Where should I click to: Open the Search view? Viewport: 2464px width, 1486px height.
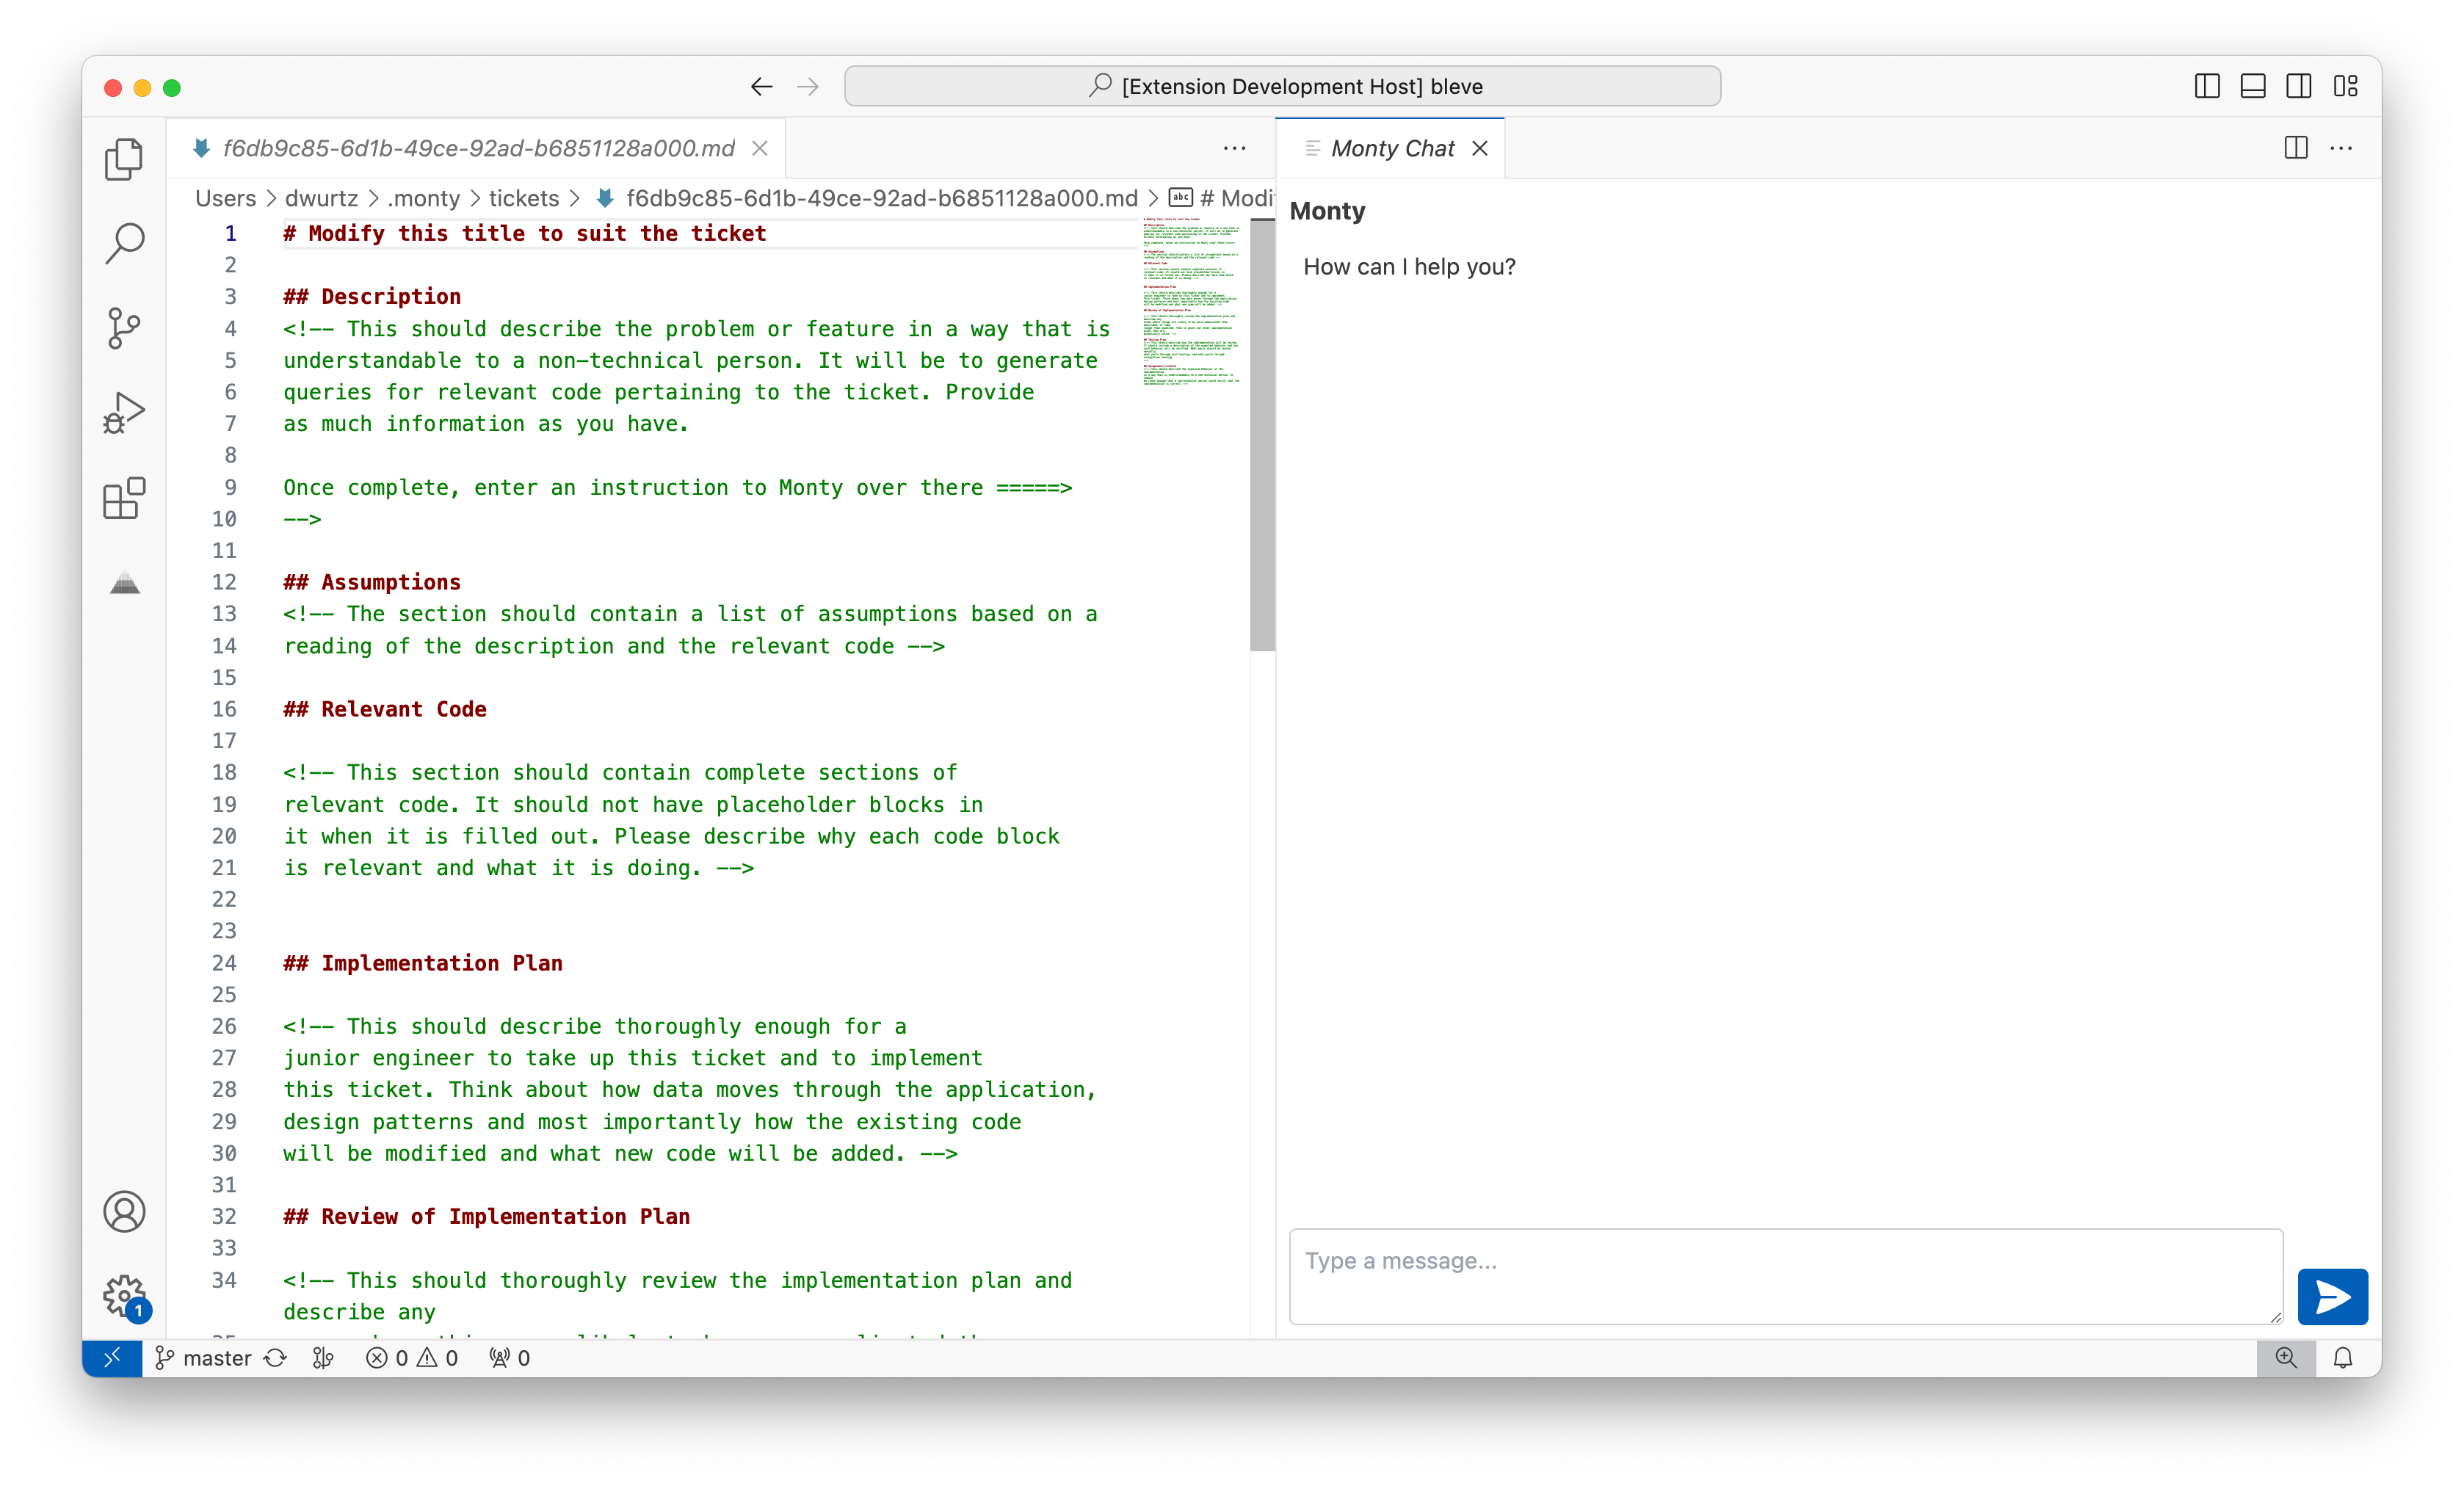pos(124,242)
